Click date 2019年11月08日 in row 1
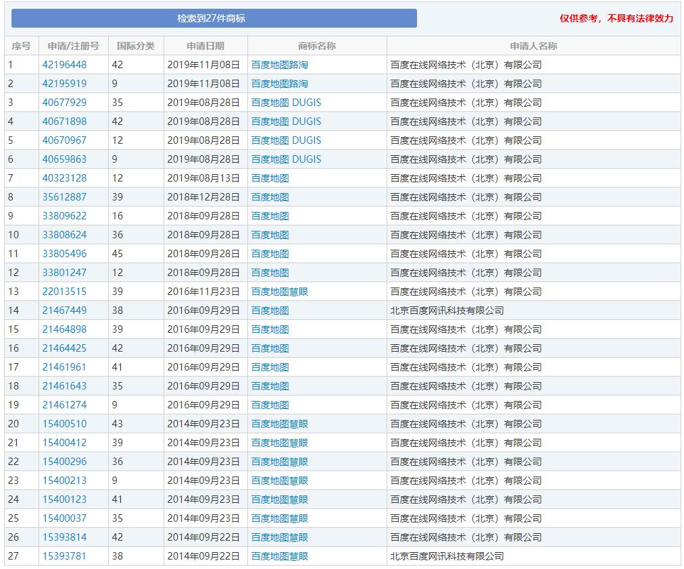This screenshot has width=684, height=569. 203,65
